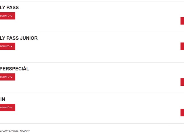This screenshot has height=138, width=184.
Task: Select the PERSPECIÁL heading text
Action: pyautogui.click(x=14, y=69)
